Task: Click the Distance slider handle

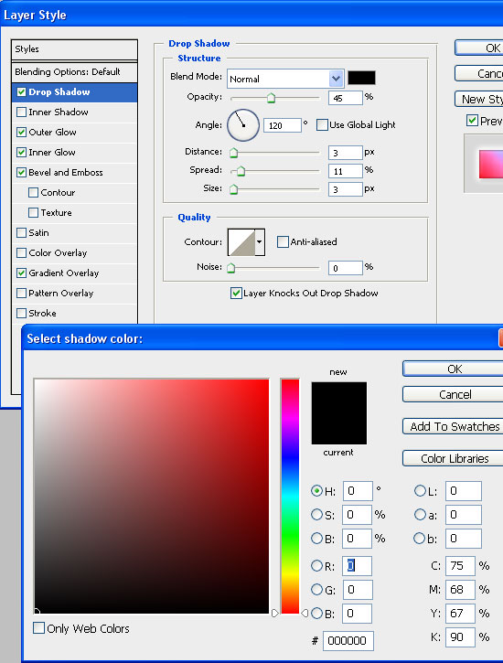Action: pyautogui.click(x=233, y=153)
